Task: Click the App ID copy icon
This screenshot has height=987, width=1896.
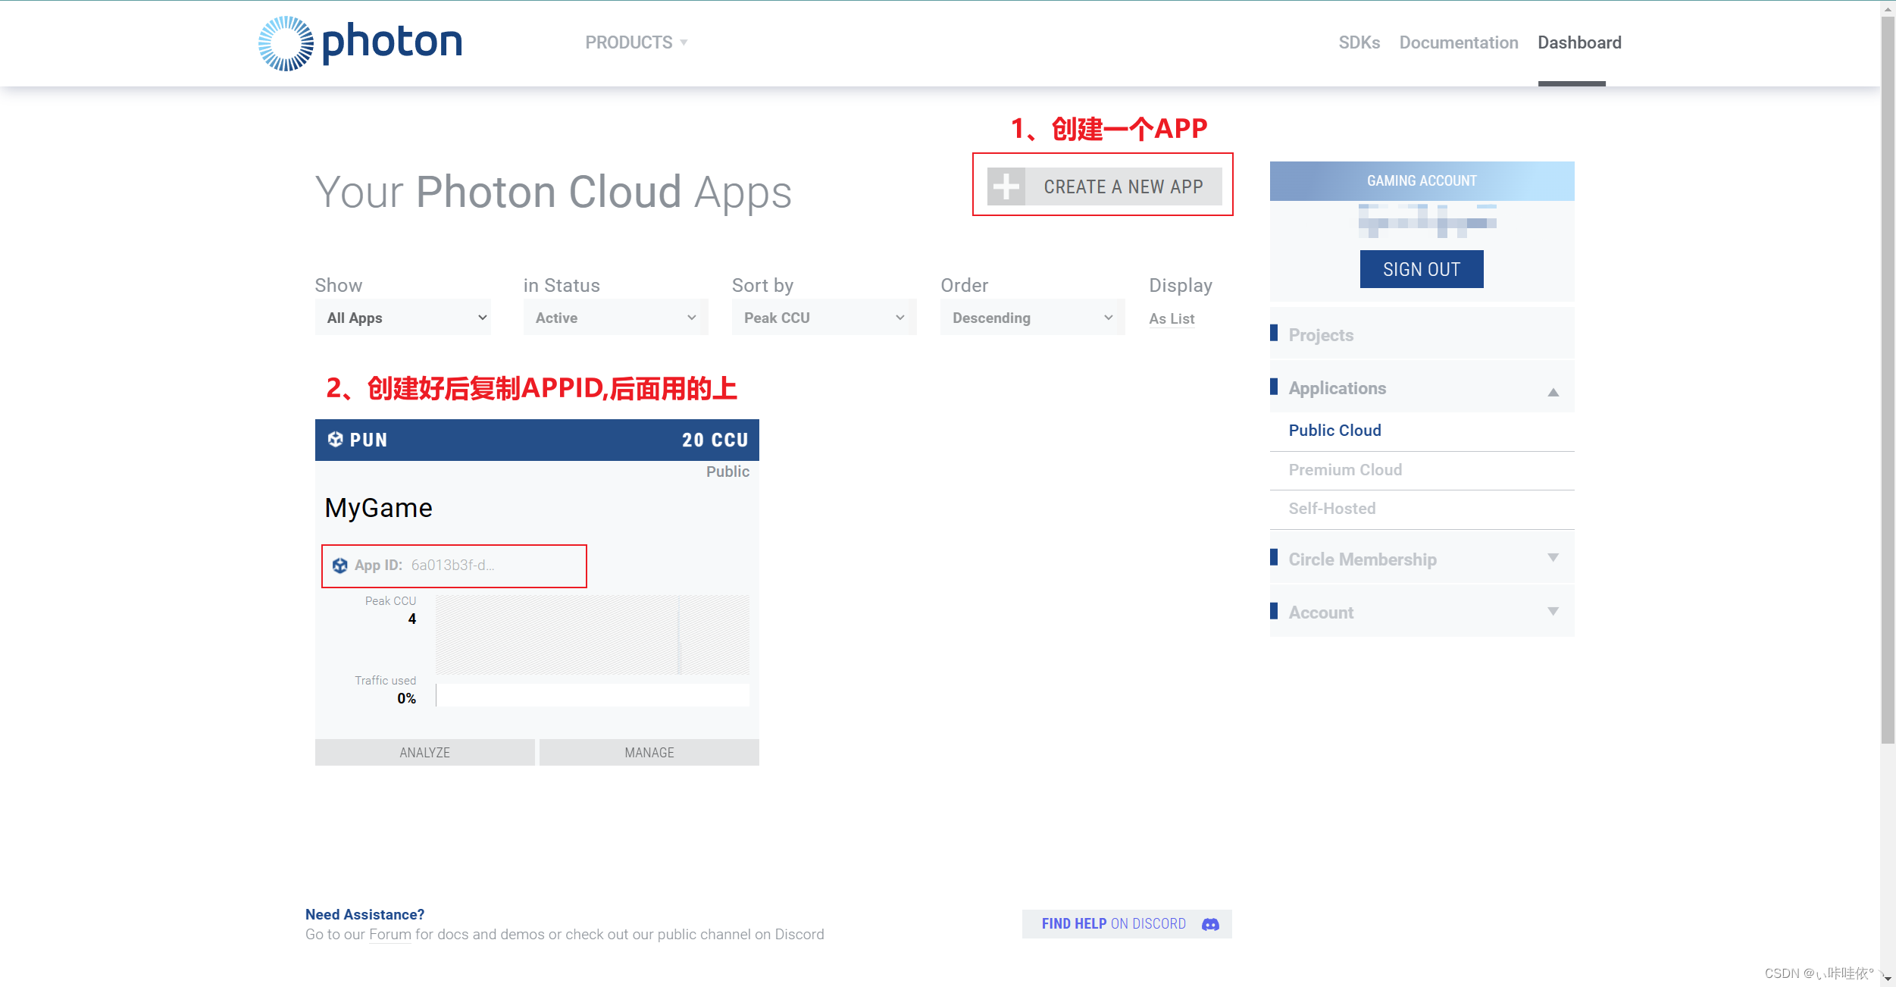Action: pyautogui.click(x=341, y=564)
